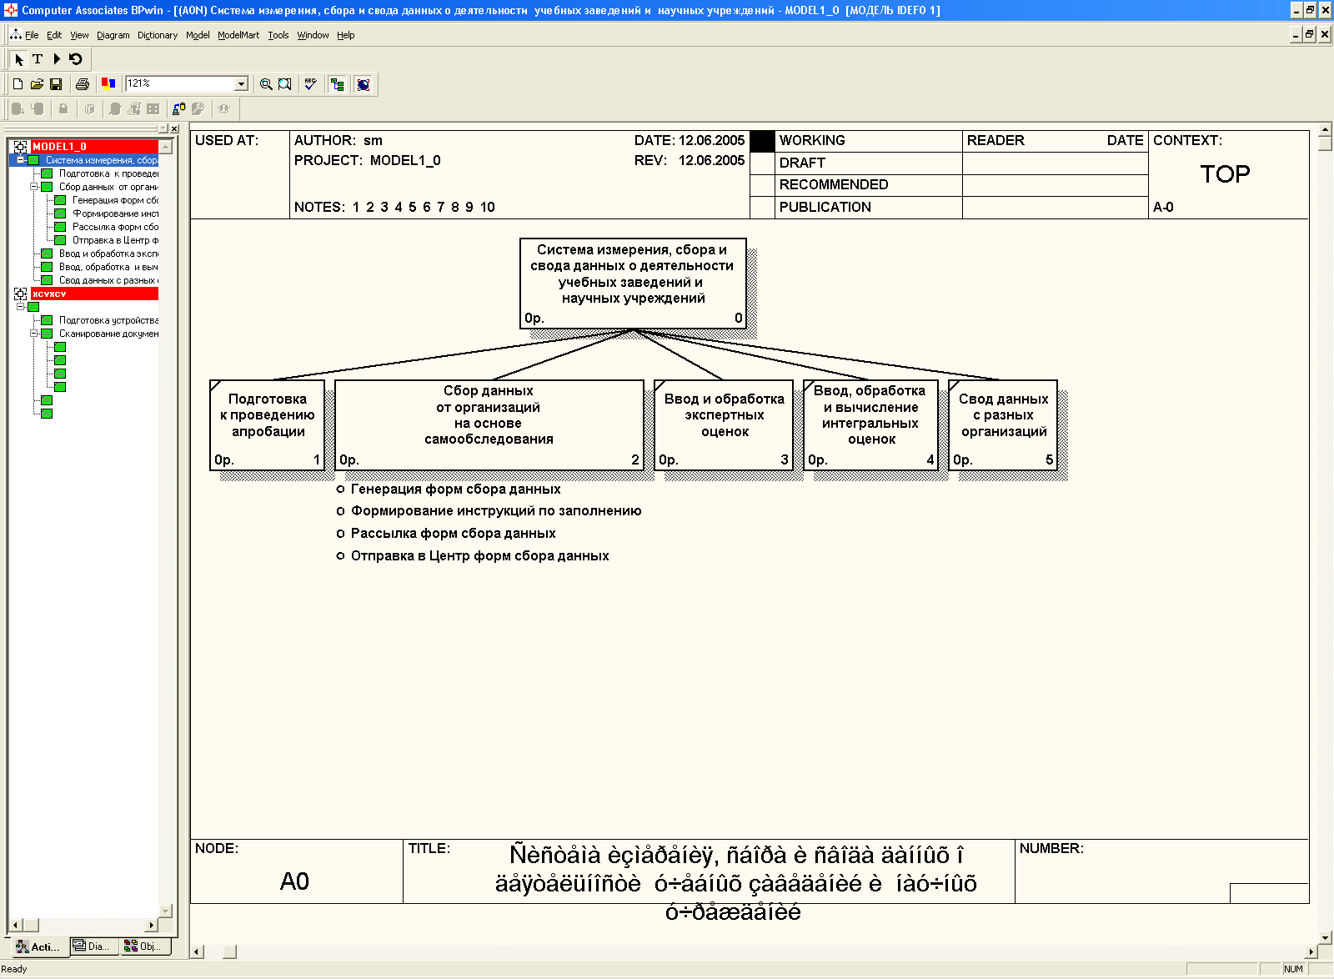The height and width of the screenshot is (979, 1334).
Task: Open the Tools menu
Action: click(278, 35)
